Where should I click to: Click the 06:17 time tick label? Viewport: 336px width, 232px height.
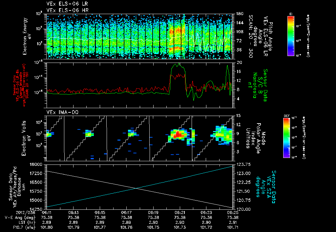[126, 213]
